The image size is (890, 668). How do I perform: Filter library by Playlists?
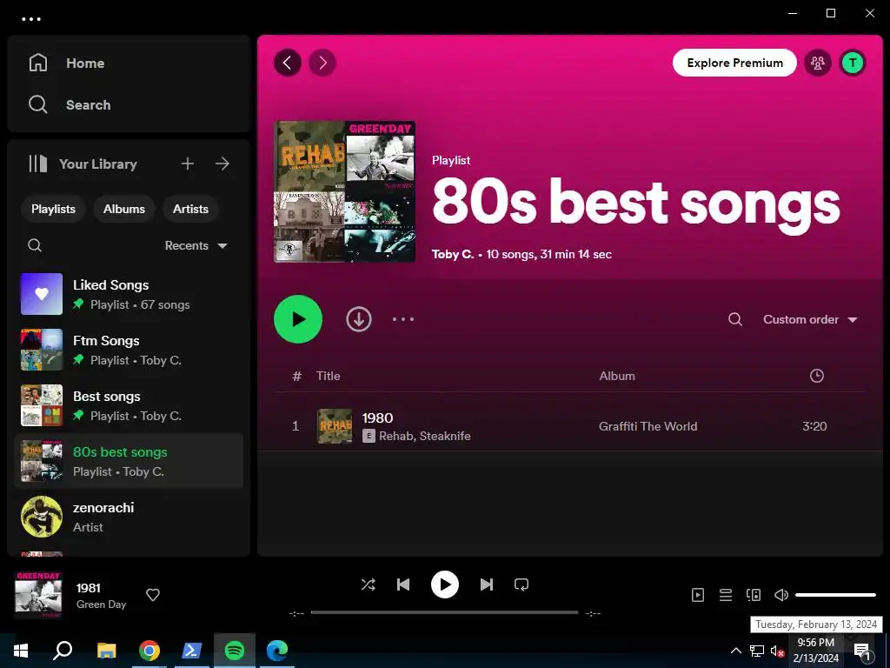(x=53, y=209)
